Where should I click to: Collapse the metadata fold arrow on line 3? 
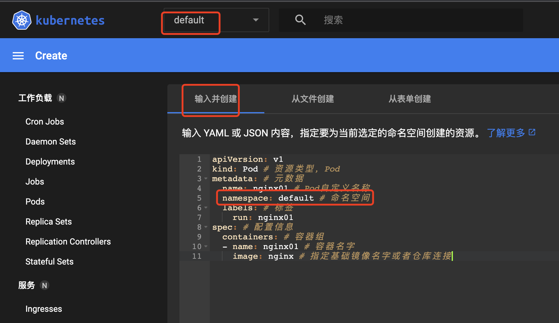206,179
